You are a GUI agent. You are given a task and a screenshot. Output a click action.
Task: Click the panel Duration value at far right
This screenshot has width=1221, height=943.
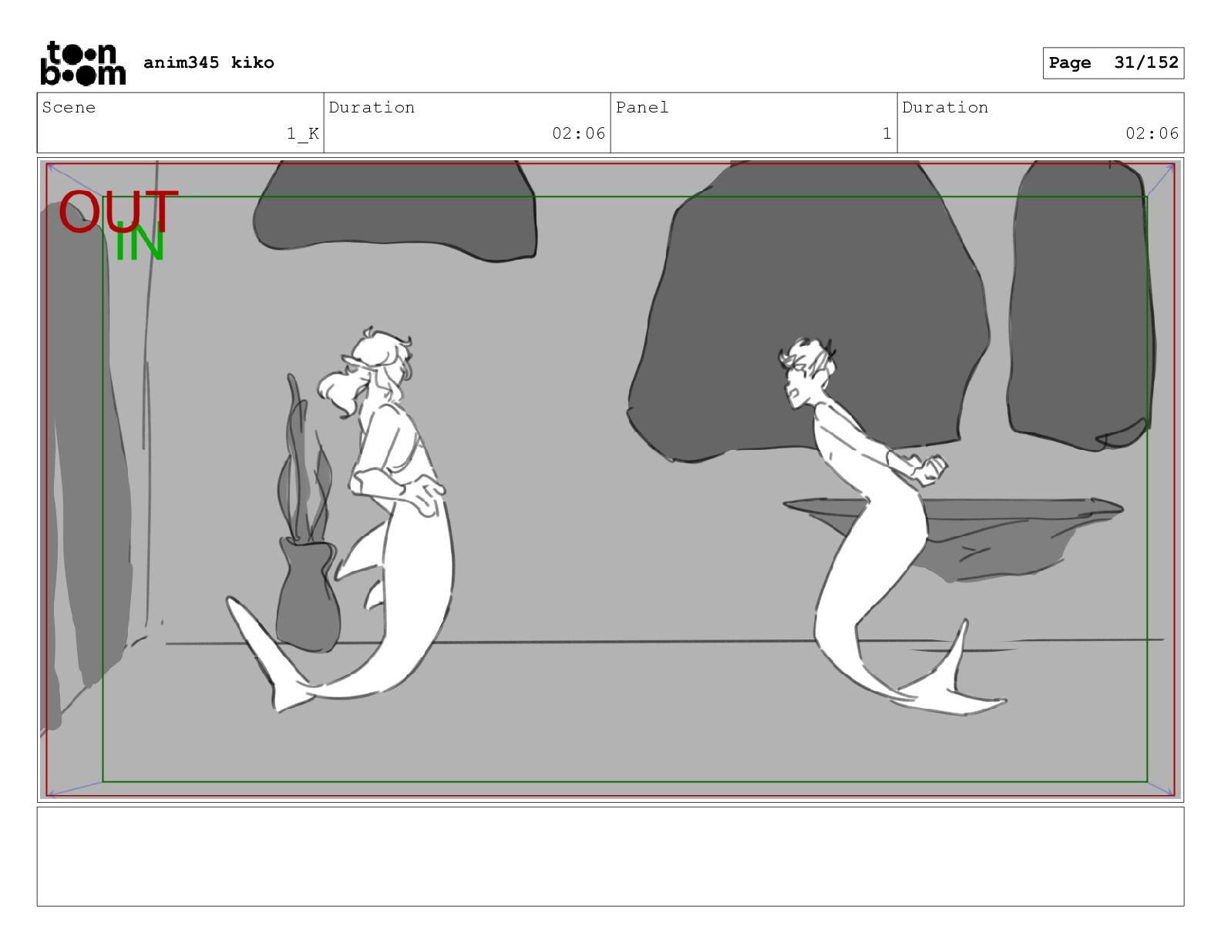1152,133
